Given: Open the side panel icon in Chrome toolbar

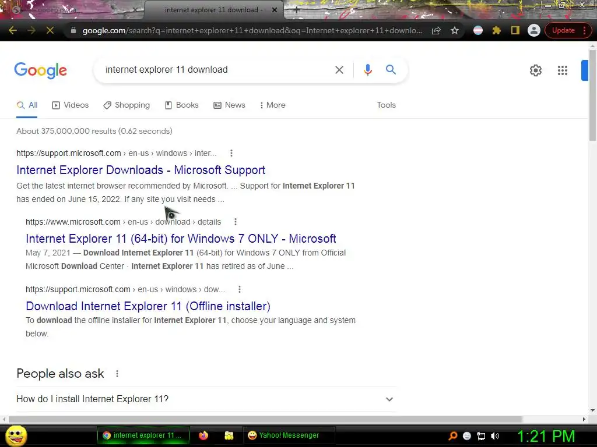Looking at the screenshot, I should pos(515,30).
